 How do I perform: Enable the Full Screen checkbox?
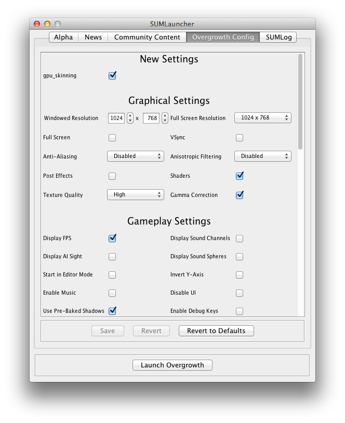pos(112,138)
